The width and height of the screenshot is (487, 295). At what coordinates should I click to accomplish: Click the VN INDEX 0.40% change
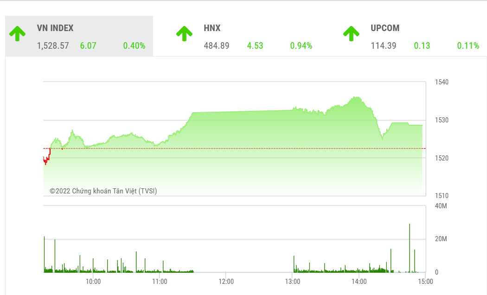point(134,46)
